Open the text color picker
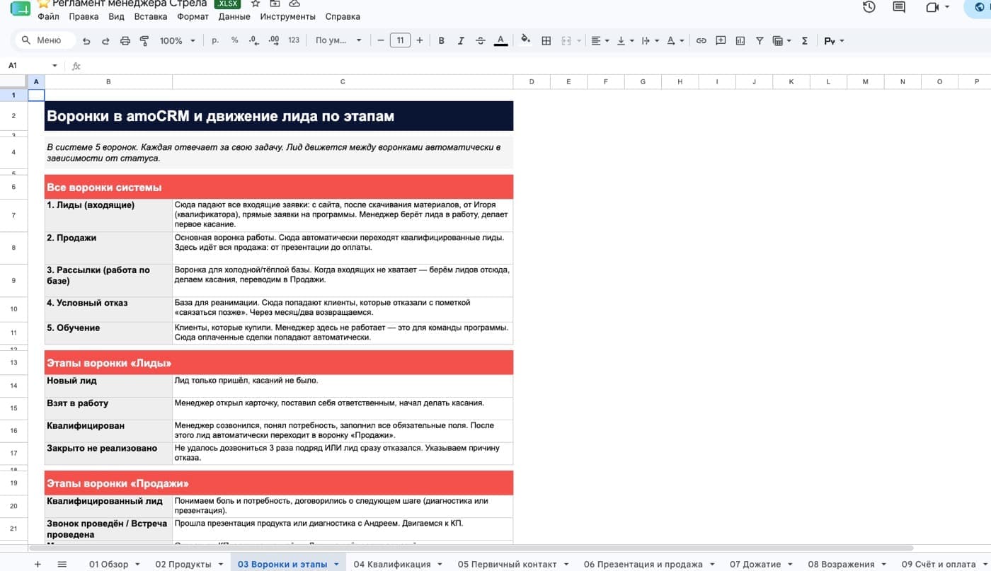 (500, 41)
